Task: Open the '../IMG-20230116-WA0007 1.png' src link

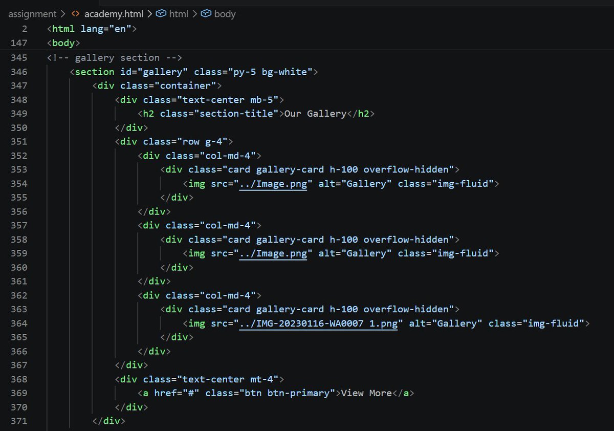Action: (x=318, y=324)
